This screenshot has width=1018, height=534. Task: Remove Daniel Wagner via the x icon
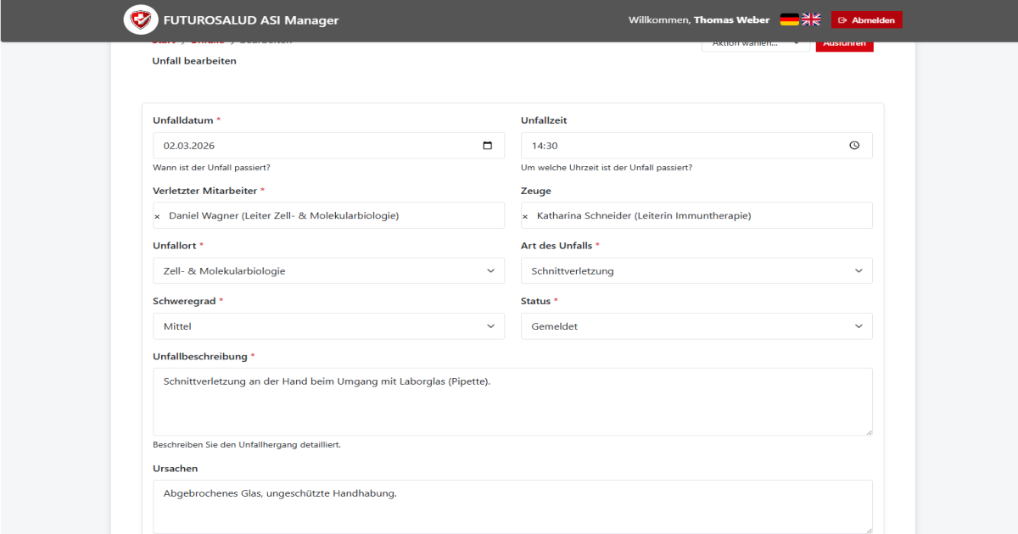pyautogui.click(x=156, y=216)
